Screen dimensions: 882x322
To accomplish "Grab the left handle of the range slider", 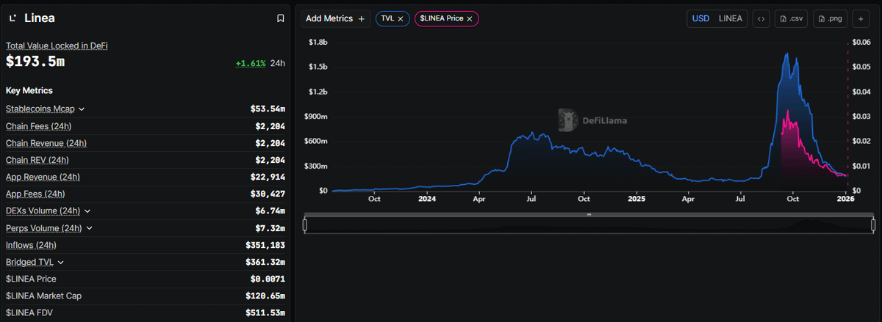I will (304, 225).
